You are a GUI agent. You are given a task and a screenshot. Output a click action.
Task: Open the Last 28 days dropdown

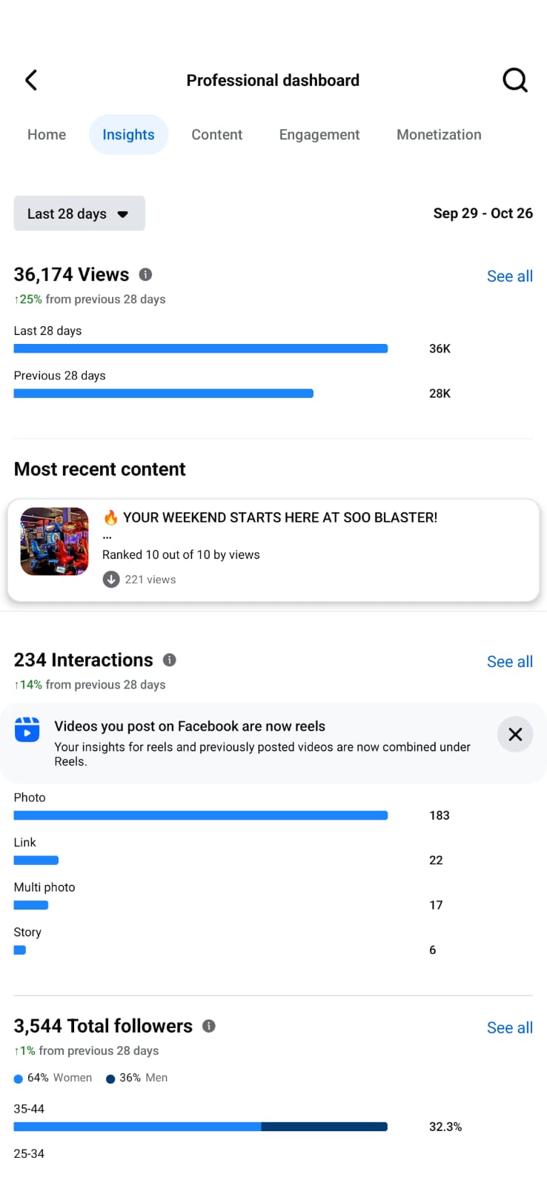pyautogui.click(x=79, y=213)
